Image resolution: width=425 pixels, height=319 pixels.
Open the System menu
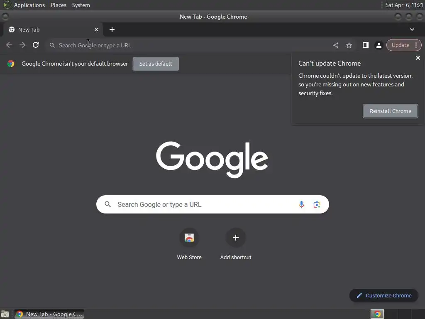click(x=81, y=5)
